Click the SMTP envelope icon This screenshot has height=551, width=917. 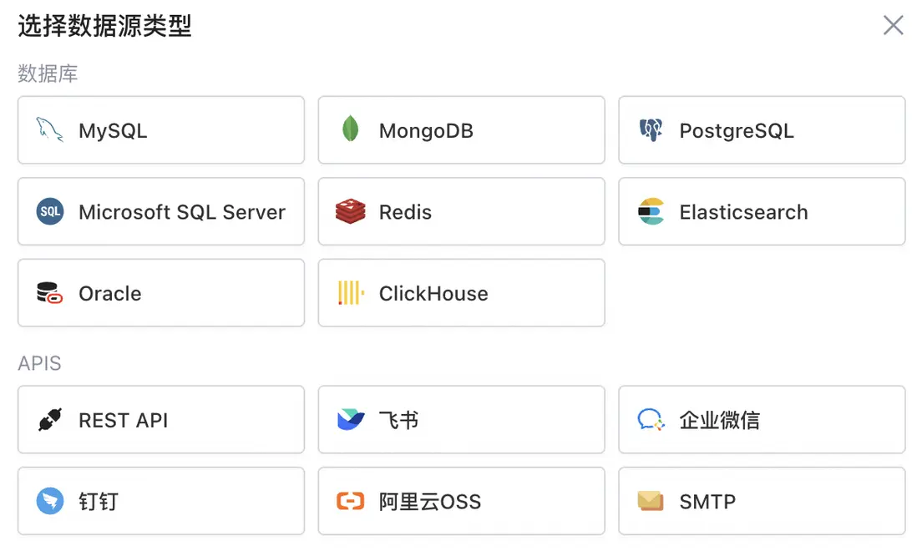(651, 502)
